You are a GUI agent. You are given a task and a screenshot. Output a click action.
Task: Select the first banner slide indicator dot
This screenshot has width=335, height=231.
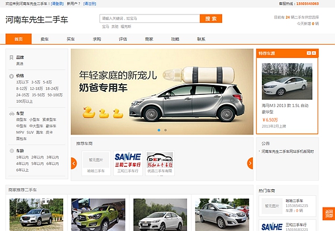tap(159, 130)
